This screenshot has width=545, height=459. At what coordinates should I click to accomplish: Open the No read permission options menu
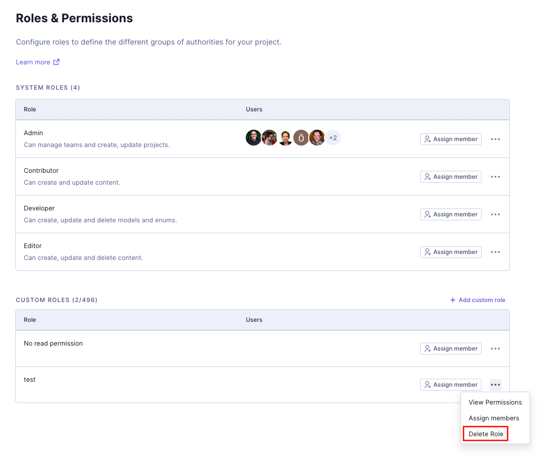[x=495, y=349]
